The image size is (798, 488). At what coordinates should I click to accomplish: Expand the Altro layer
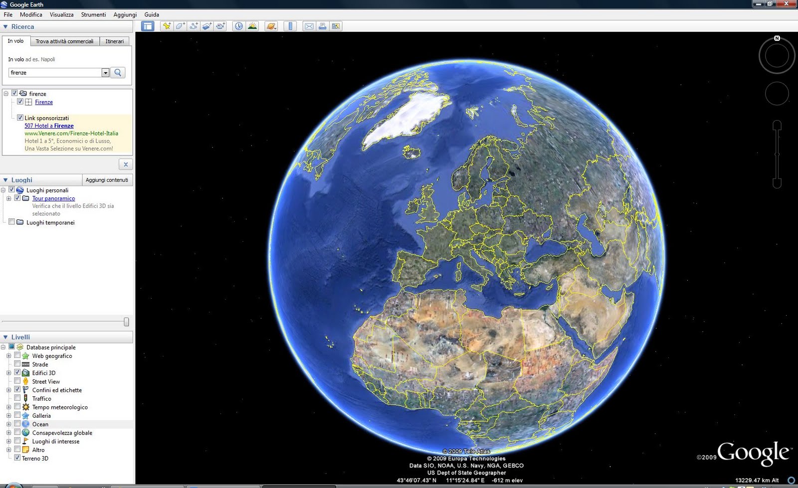tap(8, 450)
